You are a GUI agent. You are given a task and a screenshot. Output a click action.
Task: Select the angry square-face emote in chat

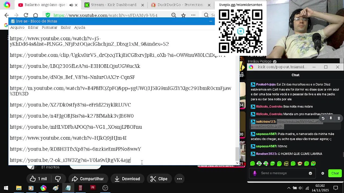(x=286, y=164)
